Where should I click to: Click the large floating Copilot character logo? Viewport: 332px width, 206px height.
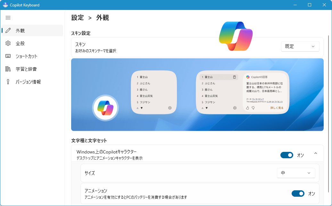click(x=236, y=36)
